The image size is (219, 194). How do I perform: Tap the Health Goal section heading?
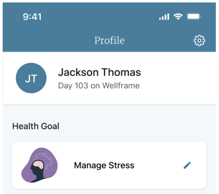36,126
